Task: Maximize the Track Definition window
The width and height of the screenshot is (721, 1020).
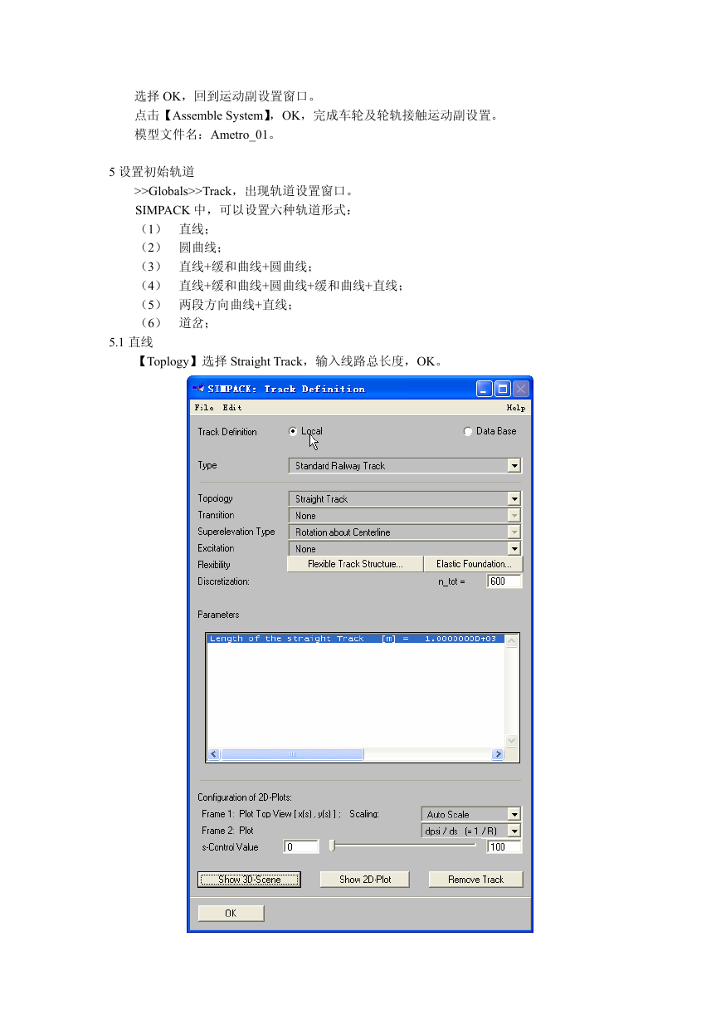Action: [503, 389]
